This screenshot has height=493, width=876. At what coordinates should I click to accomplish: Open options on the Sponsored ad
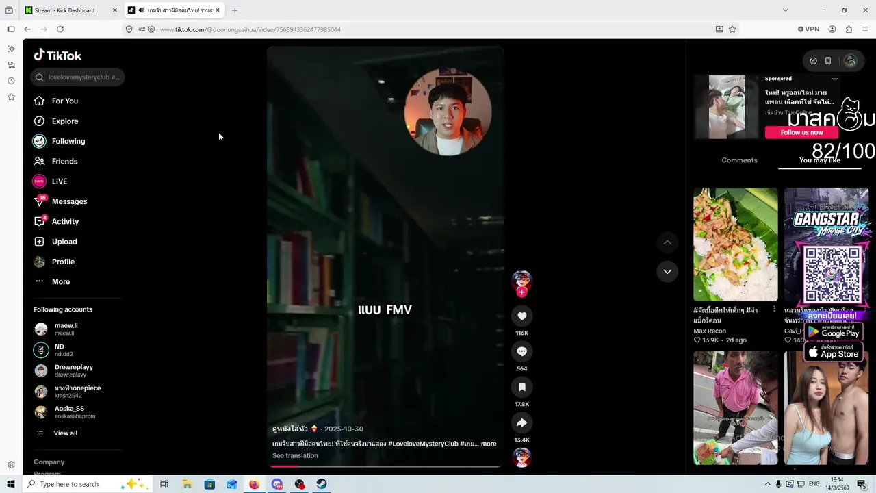834,79
